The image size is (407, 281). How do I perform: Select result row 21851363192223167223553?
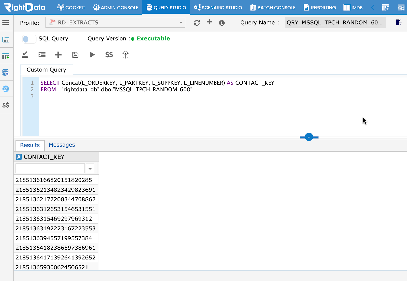[56, 228]
